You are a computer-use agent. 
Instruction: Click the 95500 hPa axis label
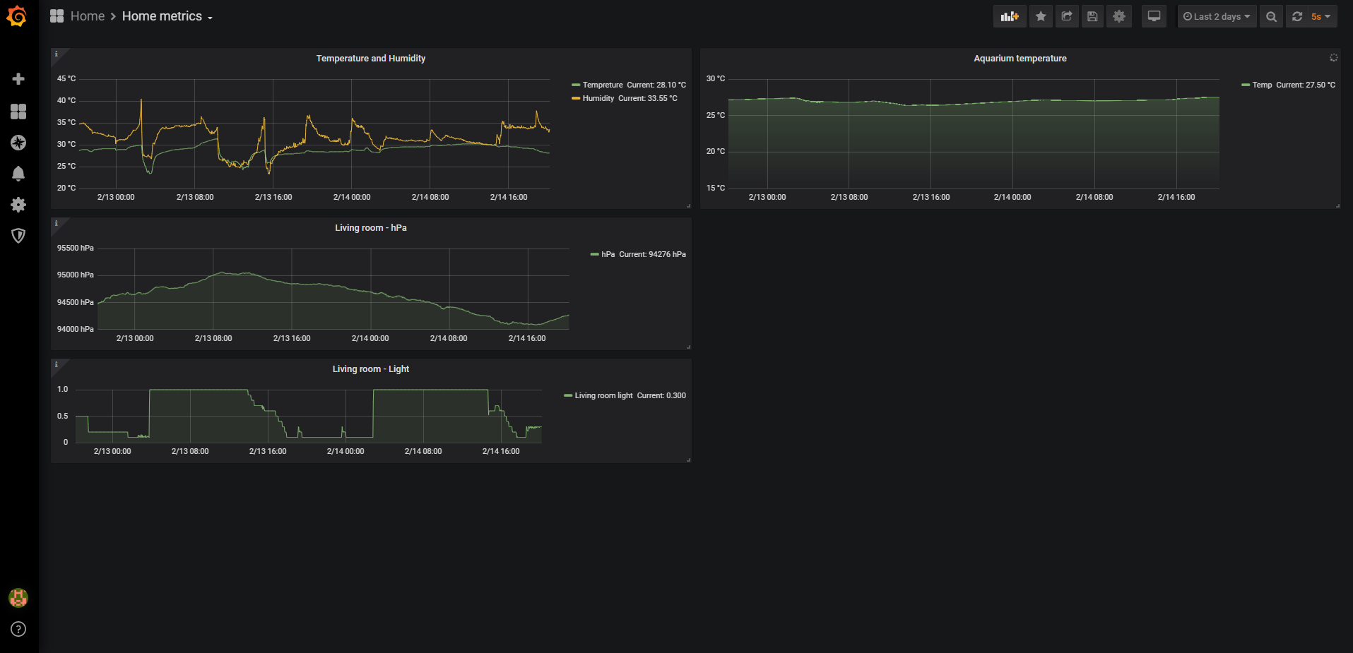point(76,248)
